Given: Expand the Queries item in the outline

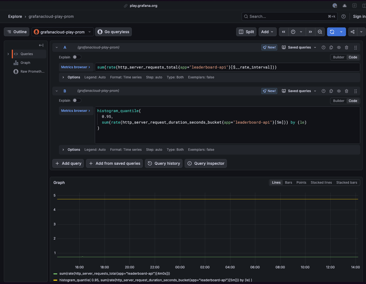Looking at the screenshot, I should coord(8,54).
